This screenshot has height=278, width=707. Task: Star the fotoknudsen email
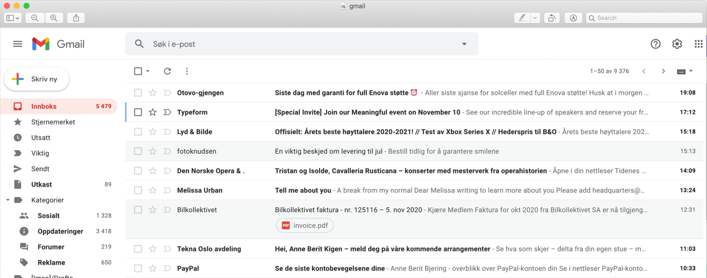click(153, 151)
